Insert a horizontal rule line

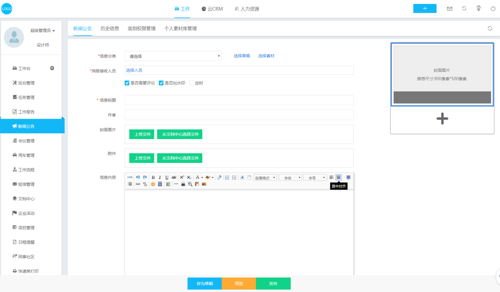pos(176,184)
